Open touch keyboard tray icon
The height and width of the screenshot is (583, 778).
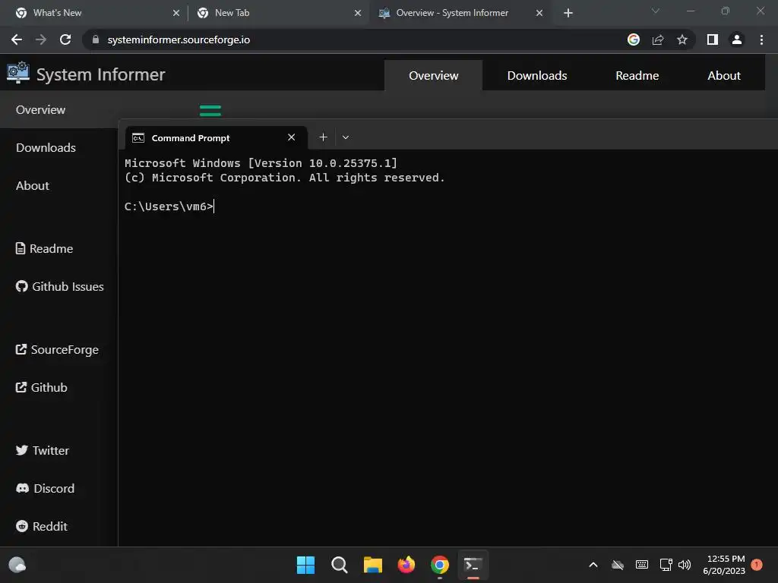pos(641,565)
